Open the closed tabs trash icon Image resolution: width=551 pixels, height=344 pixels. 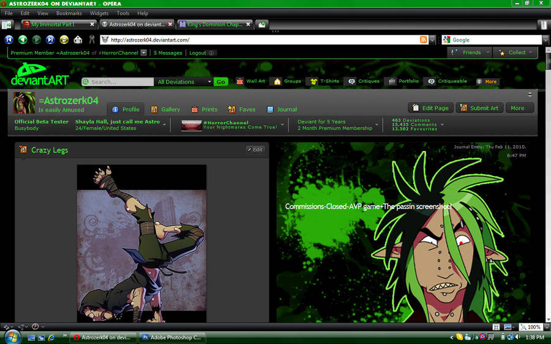544,24
